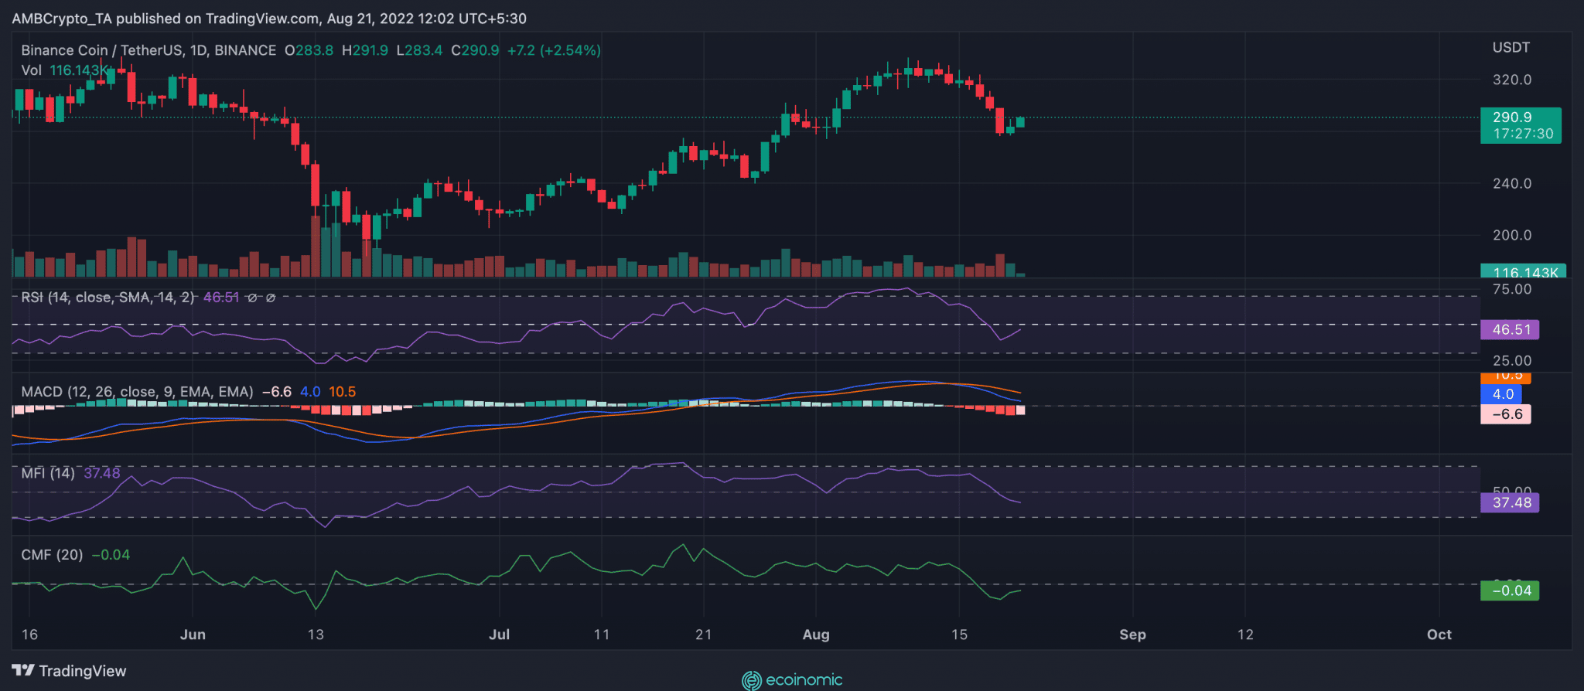Image resolution: width=1584 pixels, height=691 pixels.
Task: Click the high price value H291.9
Action: (365, 50)
